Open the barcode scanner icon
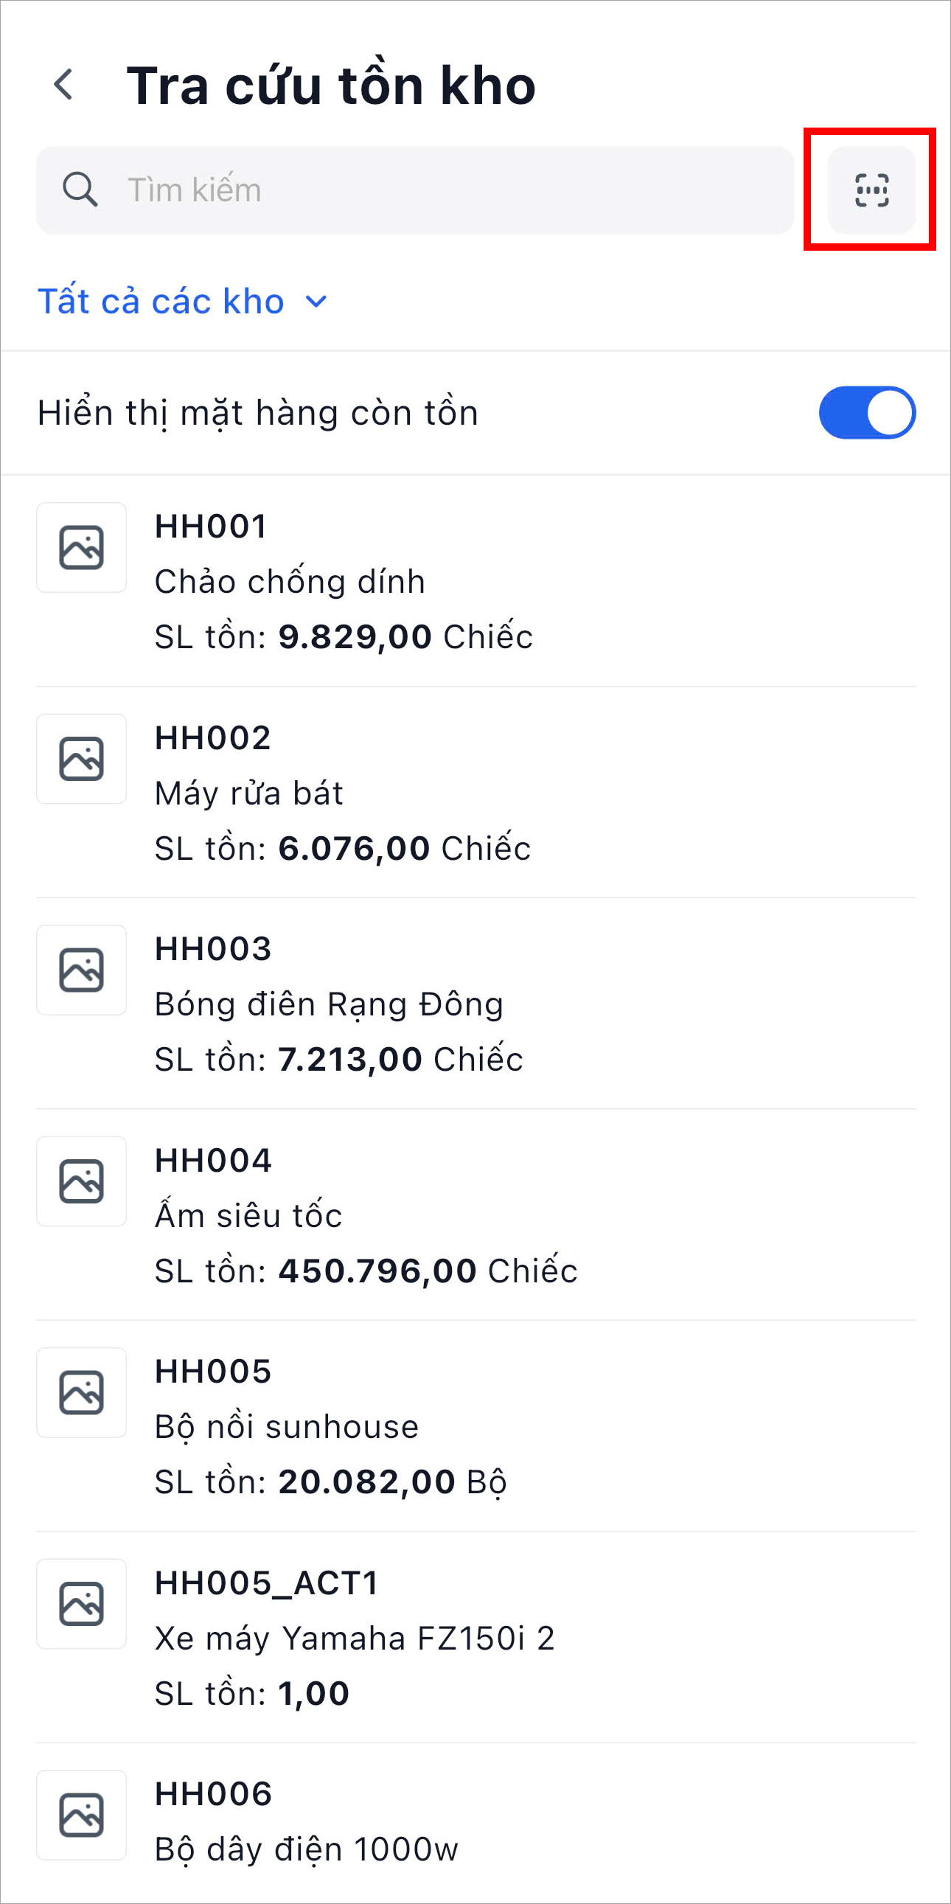 (x=871, y=190)
